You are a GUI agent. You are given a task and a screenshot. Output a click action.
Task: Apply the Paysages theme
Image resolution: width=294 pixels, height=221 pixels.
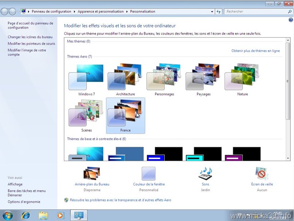[x=203, y=80]
